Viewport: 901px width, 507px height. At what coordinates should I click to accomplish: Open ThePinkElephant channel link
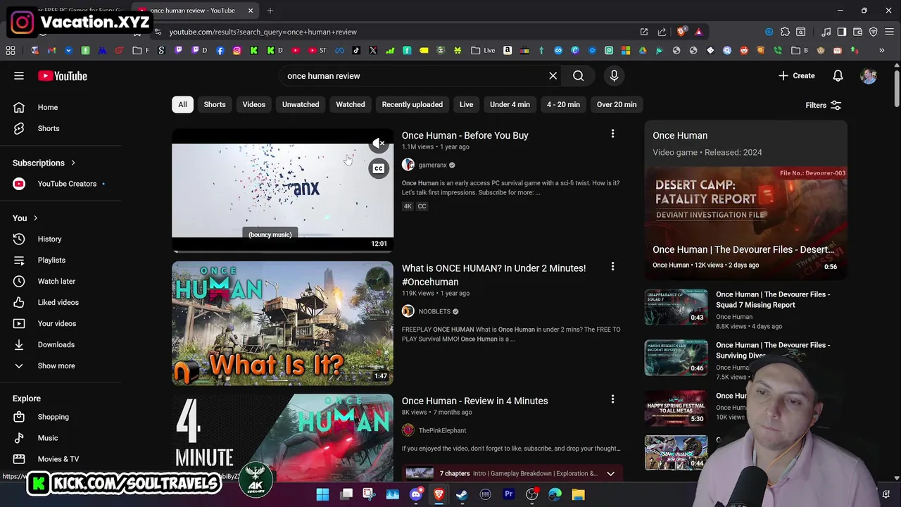pos(442,430)
